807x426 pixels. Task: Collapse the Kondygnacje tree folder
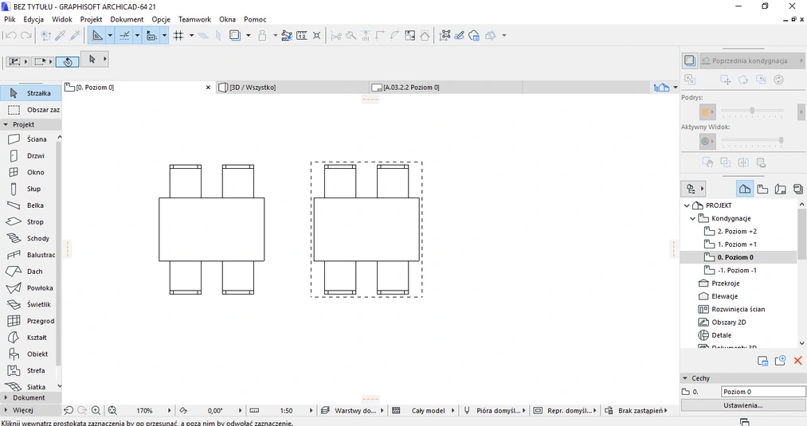pos(693,219)
